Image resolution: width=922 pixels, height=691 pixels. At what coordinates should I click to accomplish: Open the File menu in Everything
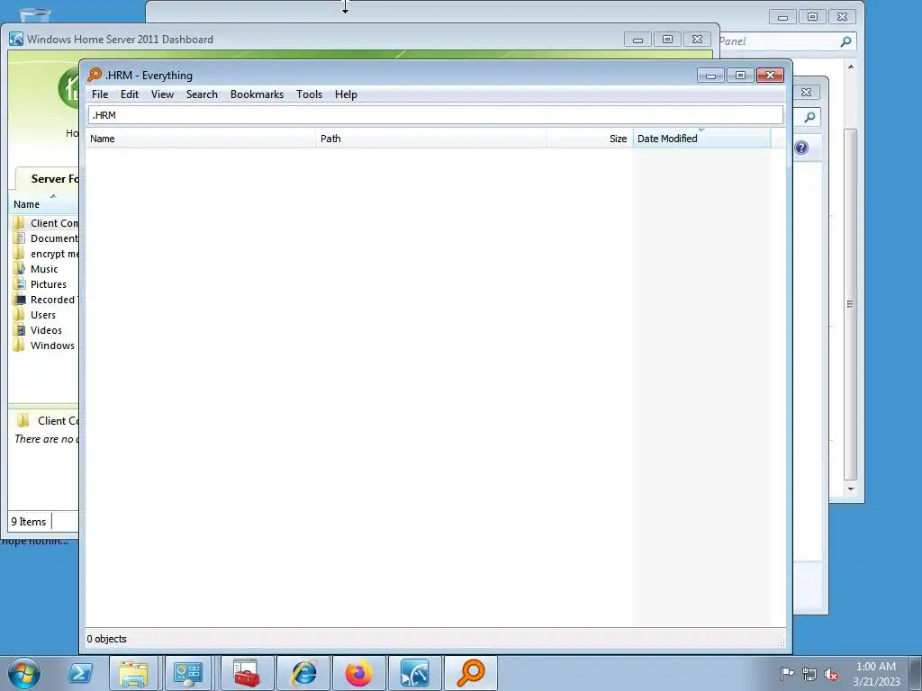[100, 94]
